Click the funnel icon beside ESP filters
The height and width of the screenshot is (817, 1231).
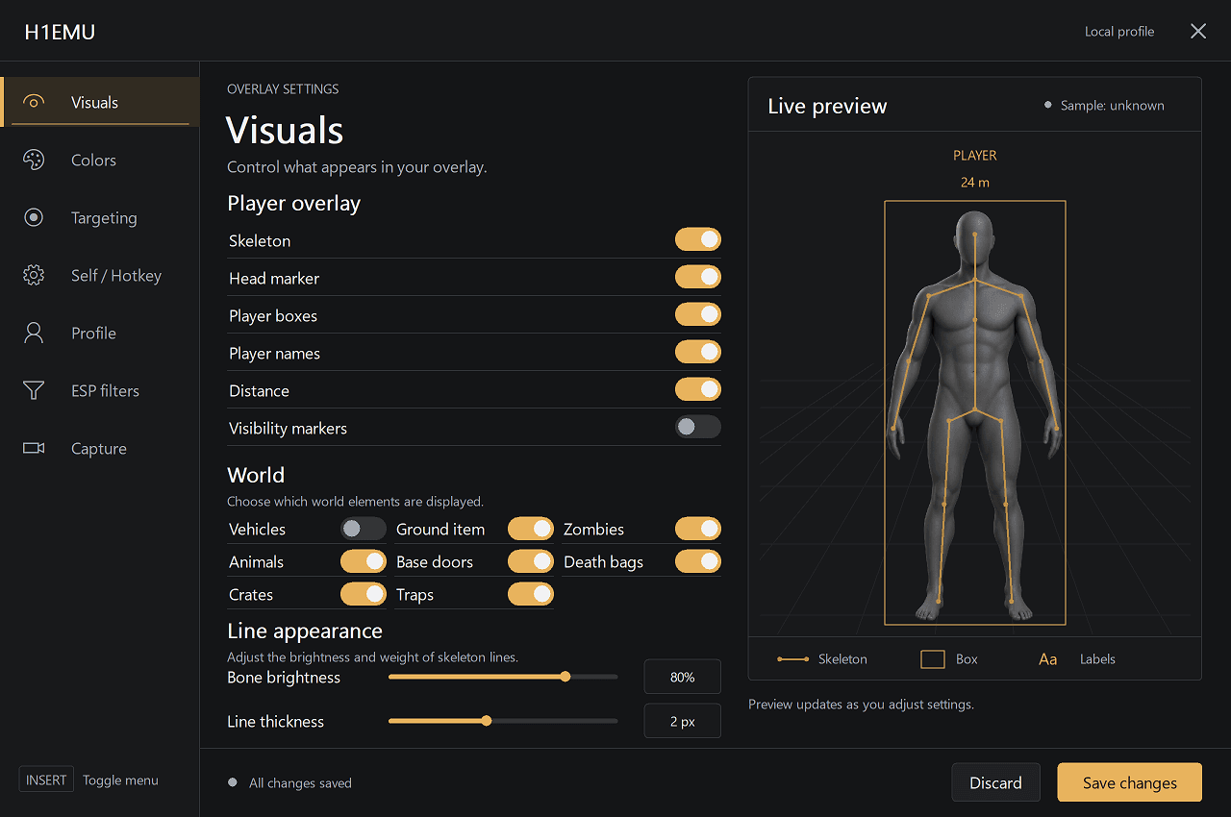[34, 390]
